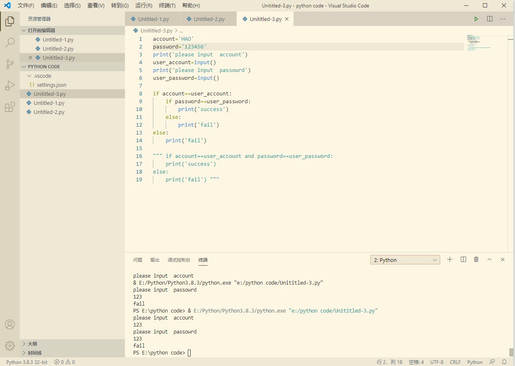Switch to the 问题 panel tab
Screen dimensions: 515x366
138,260
